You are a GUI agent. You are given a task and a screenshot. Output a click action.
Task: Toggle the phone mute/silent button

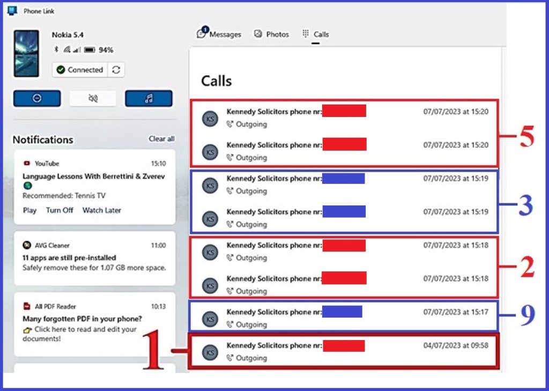pos(93,99)
